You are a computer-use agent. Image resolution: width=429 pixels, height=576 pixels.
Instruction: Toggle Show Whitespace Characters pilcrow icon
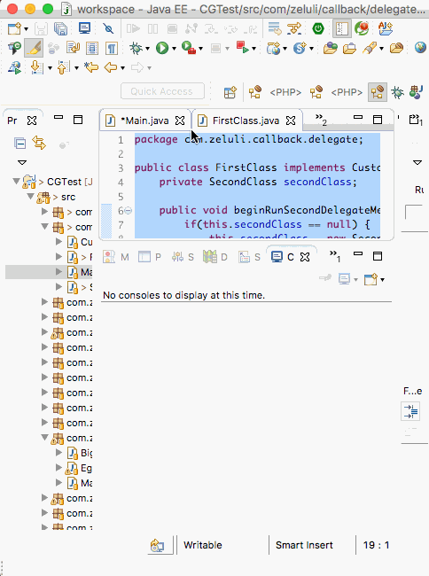coord(112,48)
